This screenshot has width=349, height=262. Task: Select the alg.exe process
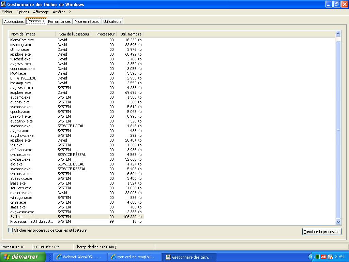[76, 164]
